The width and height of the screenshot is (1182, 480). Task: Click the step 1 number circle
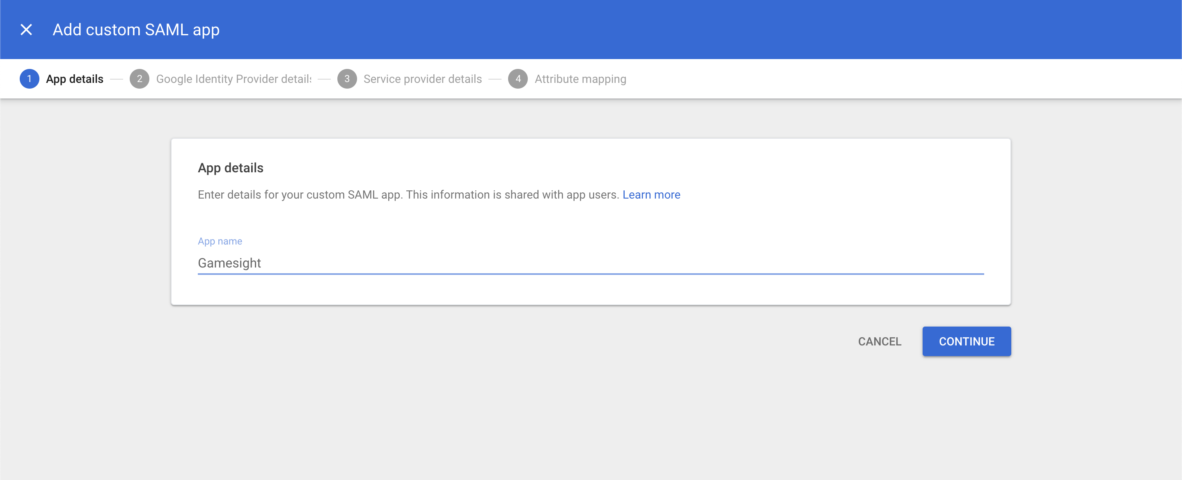click(30, 79)
